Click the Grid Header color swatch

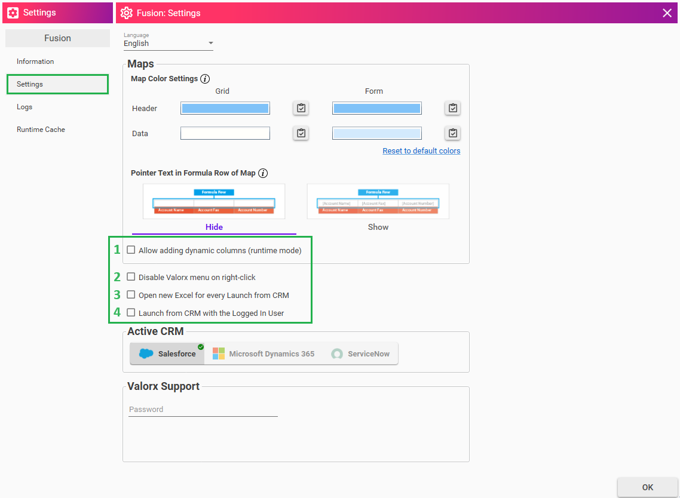pyautogui.click(x=225, y=108)
